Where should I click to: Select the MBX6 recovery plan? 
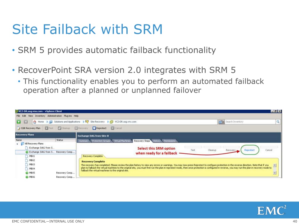pyautogui.click(x=30, y=177)
